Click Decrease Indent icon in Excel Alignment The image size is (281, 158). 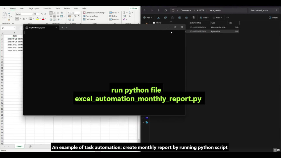click(51, 20)
